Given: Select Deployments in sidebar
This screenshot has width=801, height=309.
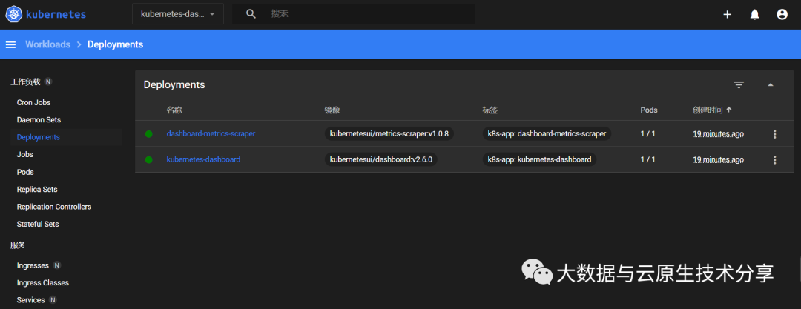Looking at the screenshot, I should click(39, 137).
